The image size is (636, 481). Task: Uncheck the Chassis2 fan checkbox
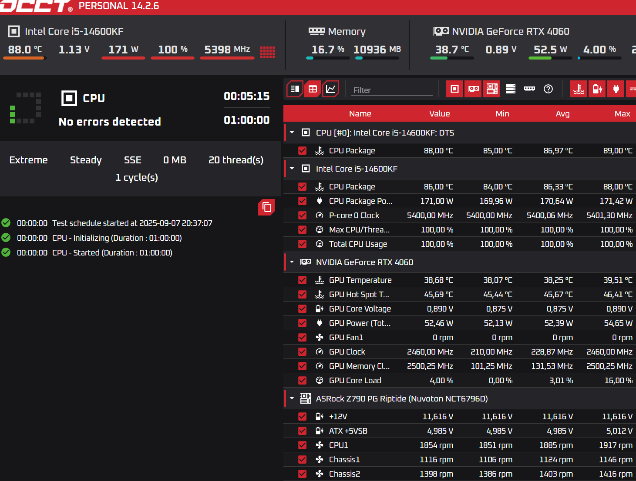pyautogui.click(x=302, y=474)
